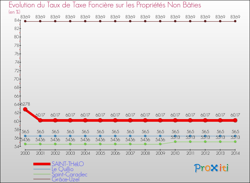This screenshot has height=183, width=250.
Task: Click the green Saint-Caradec point for 2009
Action: coord(160,144)
